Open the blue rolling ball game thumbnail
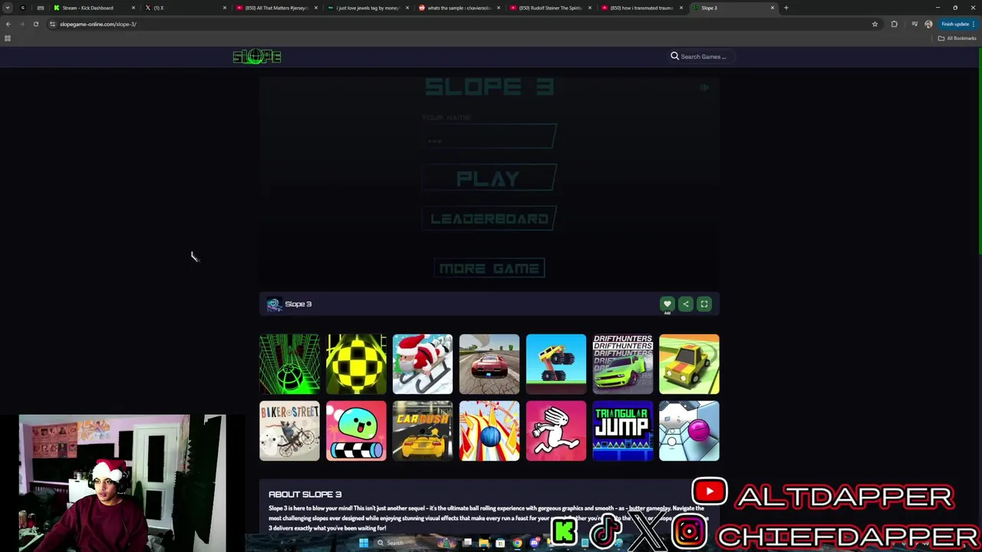This screenshot has height=552, width=982. (489, 431)
